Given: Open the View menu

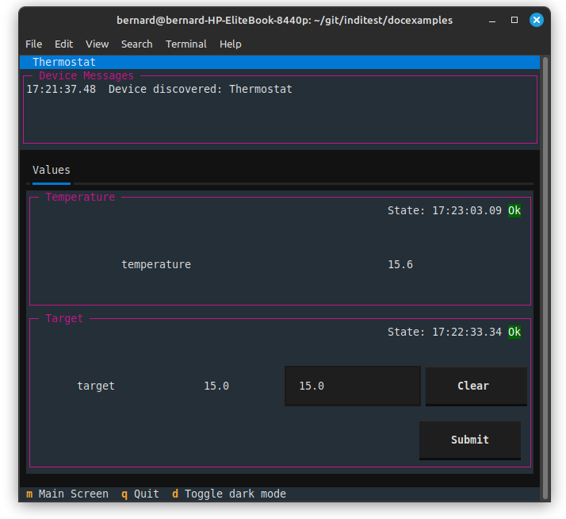Looking at the screenshot, I should pos(97,44).
